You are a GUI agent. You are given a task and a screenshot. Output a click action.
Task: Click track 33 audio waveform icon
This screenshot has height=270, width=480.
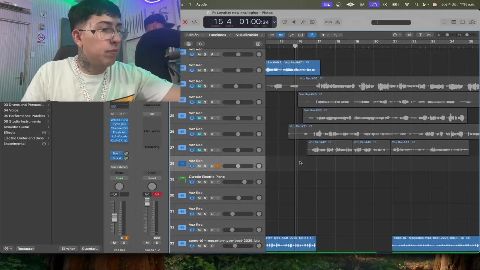coord(182,243)
